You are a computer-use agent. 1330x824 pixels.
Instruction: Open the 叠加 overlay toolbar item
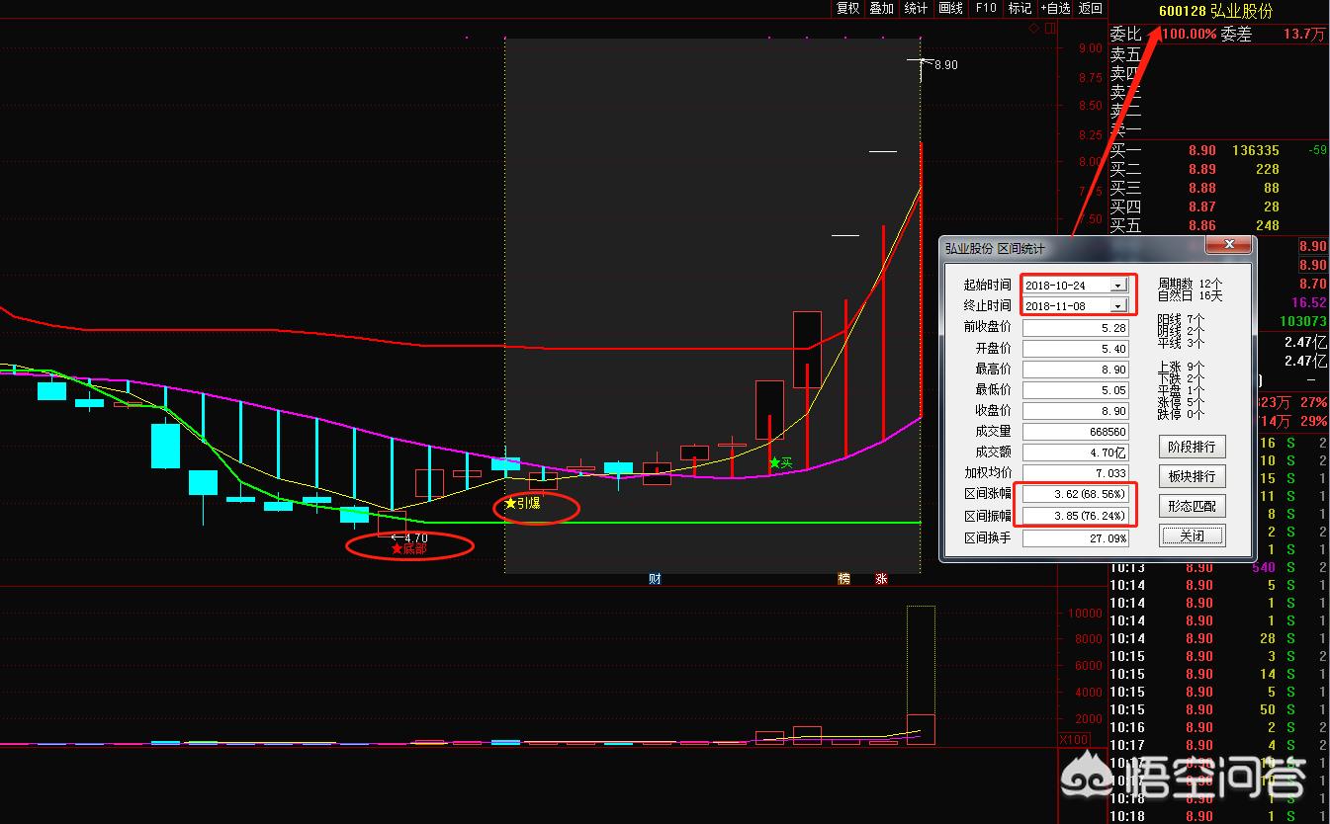[x=881, y=8]
